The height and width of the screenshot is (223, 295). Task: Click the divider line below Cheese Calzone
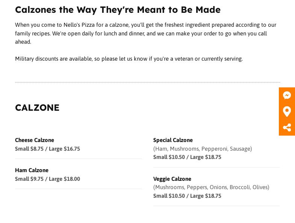point(79,159)
